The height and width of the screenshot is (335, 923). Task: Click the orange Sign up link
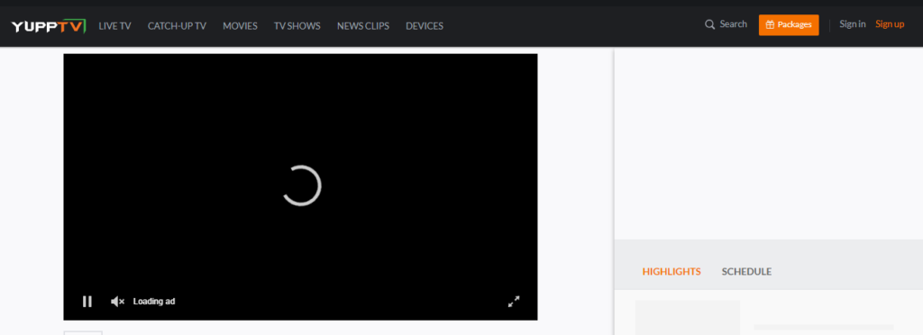click(x=890, y=24)
